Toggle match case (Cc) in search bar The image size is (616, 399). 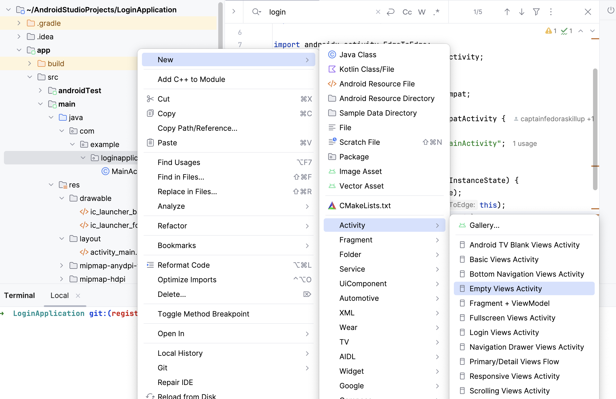(407, 12)
